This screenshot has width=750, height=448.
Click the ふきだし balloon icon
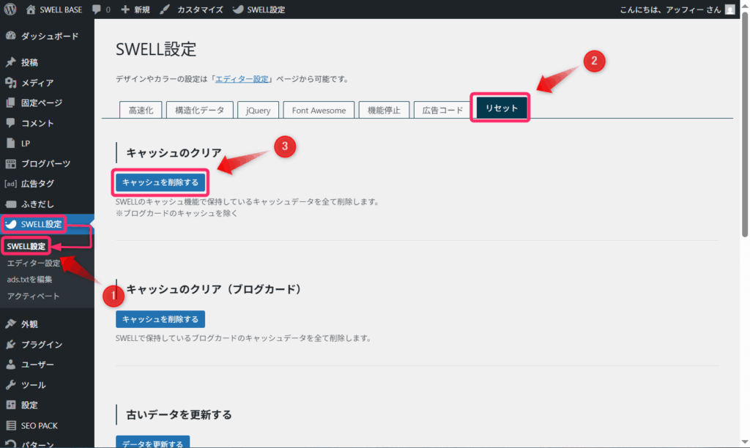(x=10, y=204)
